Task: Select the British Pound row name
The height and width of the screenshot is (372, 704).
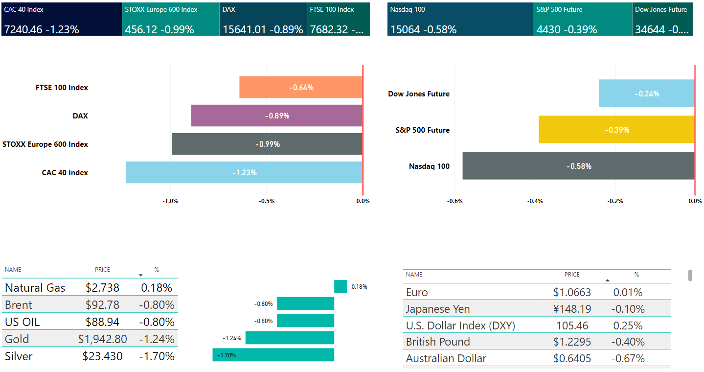Action: pos(438,342)
